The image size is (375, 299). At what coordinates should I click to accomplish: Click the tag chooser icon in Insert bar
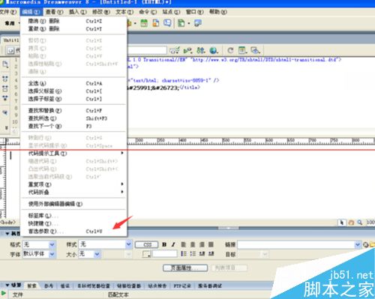198,23
